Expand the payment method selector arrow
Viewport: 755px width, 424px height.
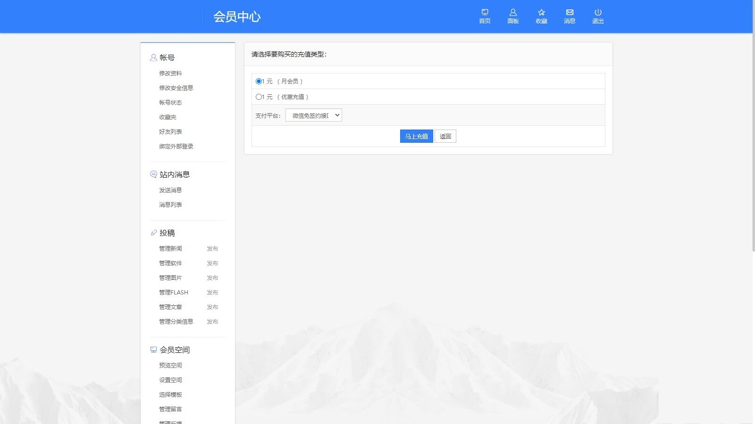coord(336,114)
